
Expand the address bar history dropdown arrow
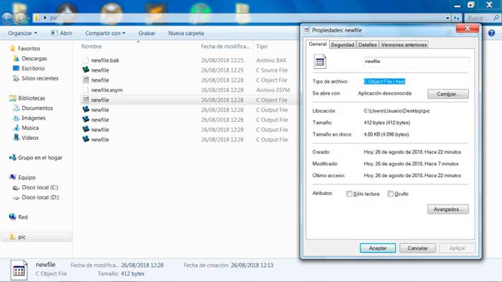[447, 18]
